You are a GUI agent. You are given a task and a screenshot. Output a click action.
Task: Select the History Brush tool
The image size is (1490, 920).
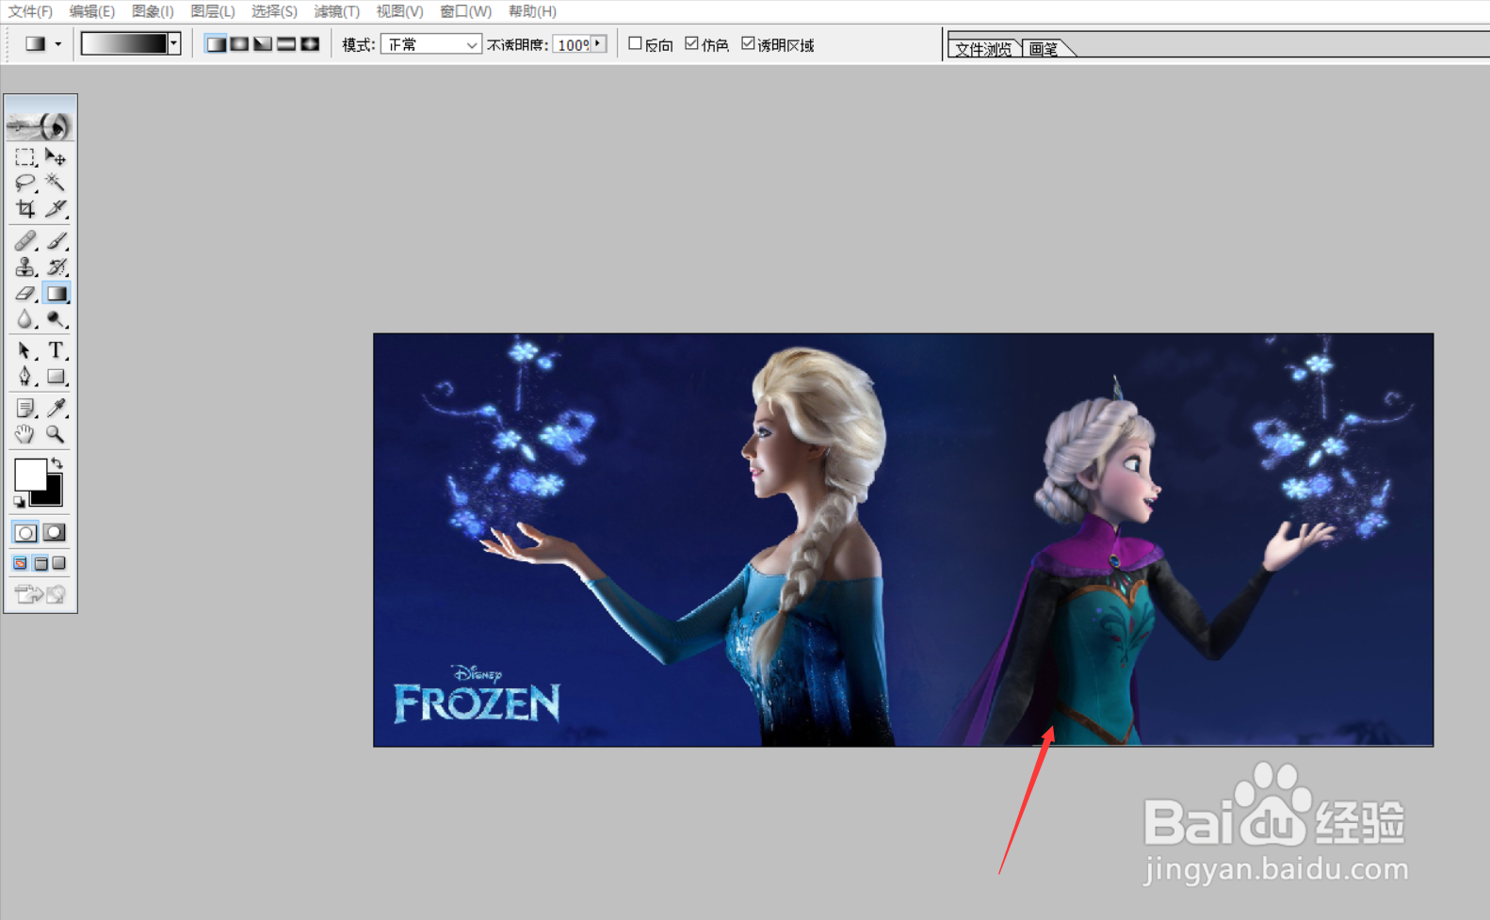coord(56,267)
